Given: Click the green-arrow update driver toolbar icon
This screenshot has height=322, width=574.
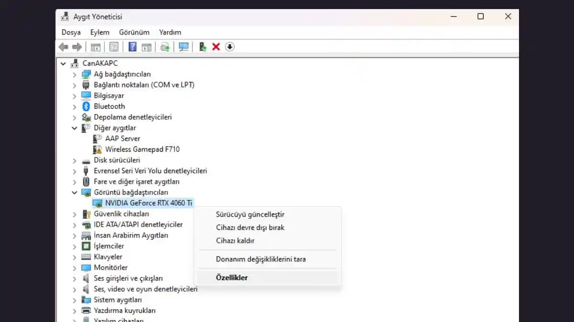Looking at the screenshot, I should point(202,47).
